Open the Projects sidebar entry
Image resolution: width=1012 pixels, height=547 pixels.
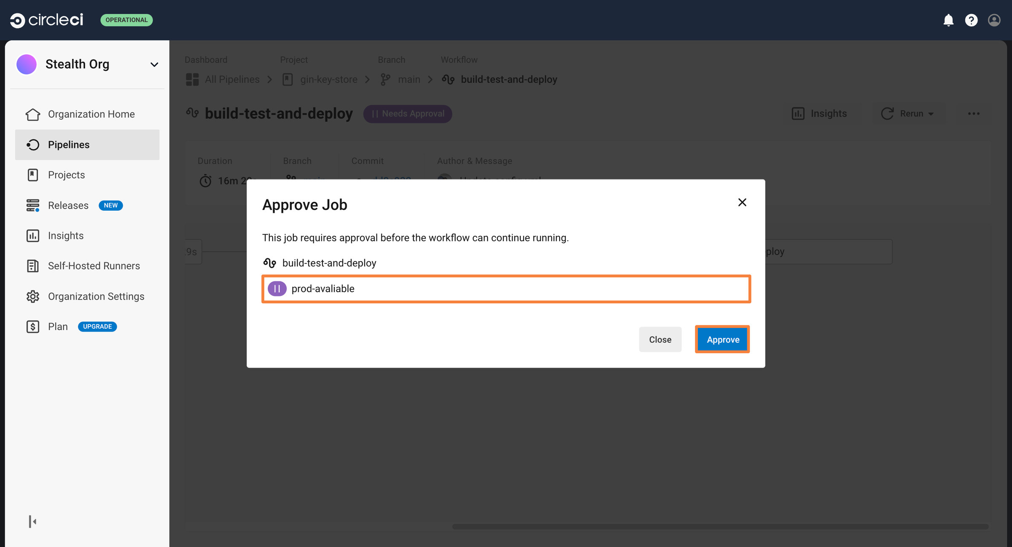[66, 175]
